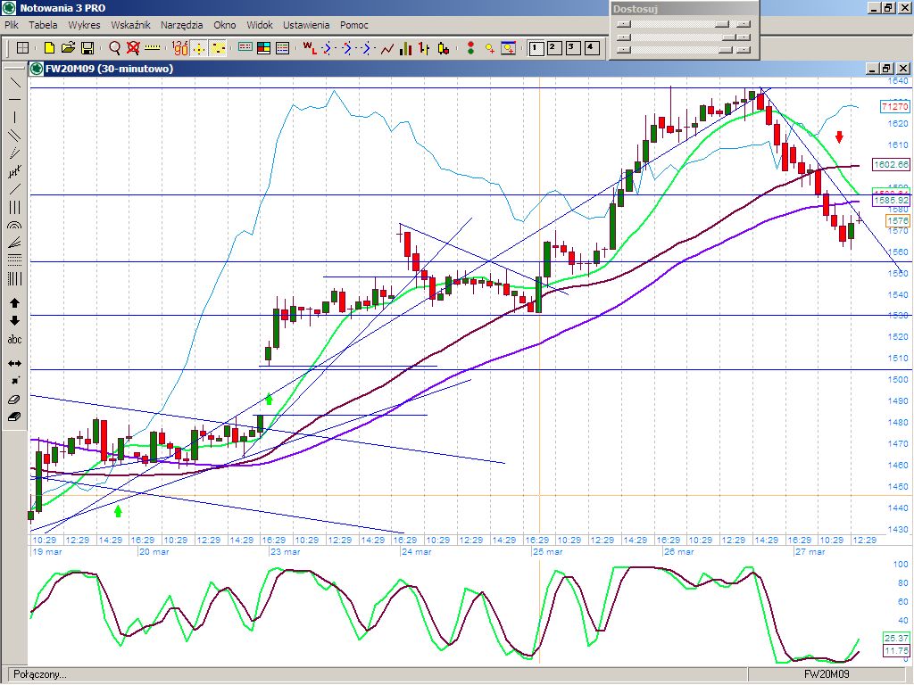Select the diagonal trend line tool
This screenshot has height=685, width=914.
[14, 81]
